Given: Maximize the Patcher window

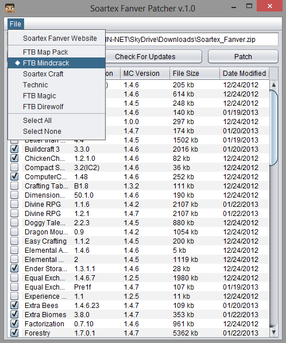Looking at the screenshot, I should coord(249,6).
